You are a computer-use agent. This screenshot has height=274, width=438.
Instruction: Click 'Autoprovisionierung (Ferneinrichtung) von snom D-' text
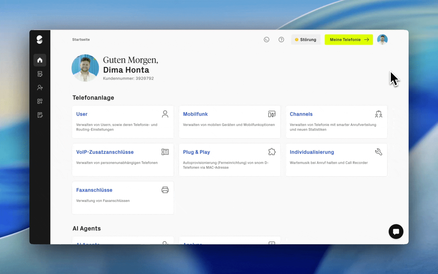pyautogui.click(x=226, y=163)
